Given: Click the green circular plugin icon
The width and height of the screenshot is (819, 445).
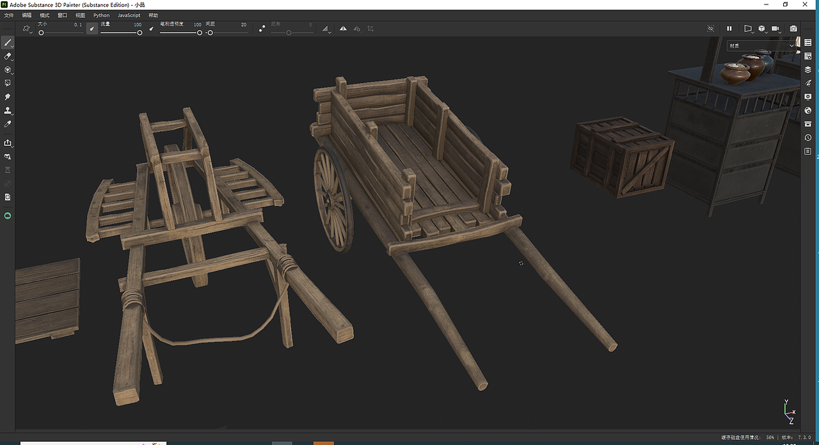Looking at the screenshot, I should pyautogui.click(x=8, y=216).
